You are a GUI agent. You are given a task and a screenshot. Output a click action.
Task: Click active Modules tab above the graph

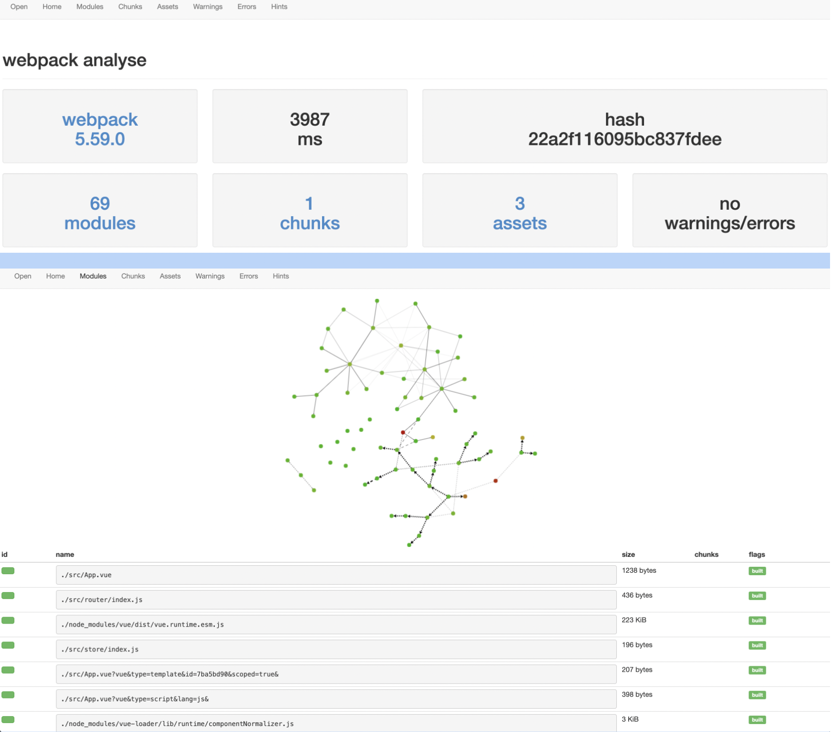(x=93, y=276)
